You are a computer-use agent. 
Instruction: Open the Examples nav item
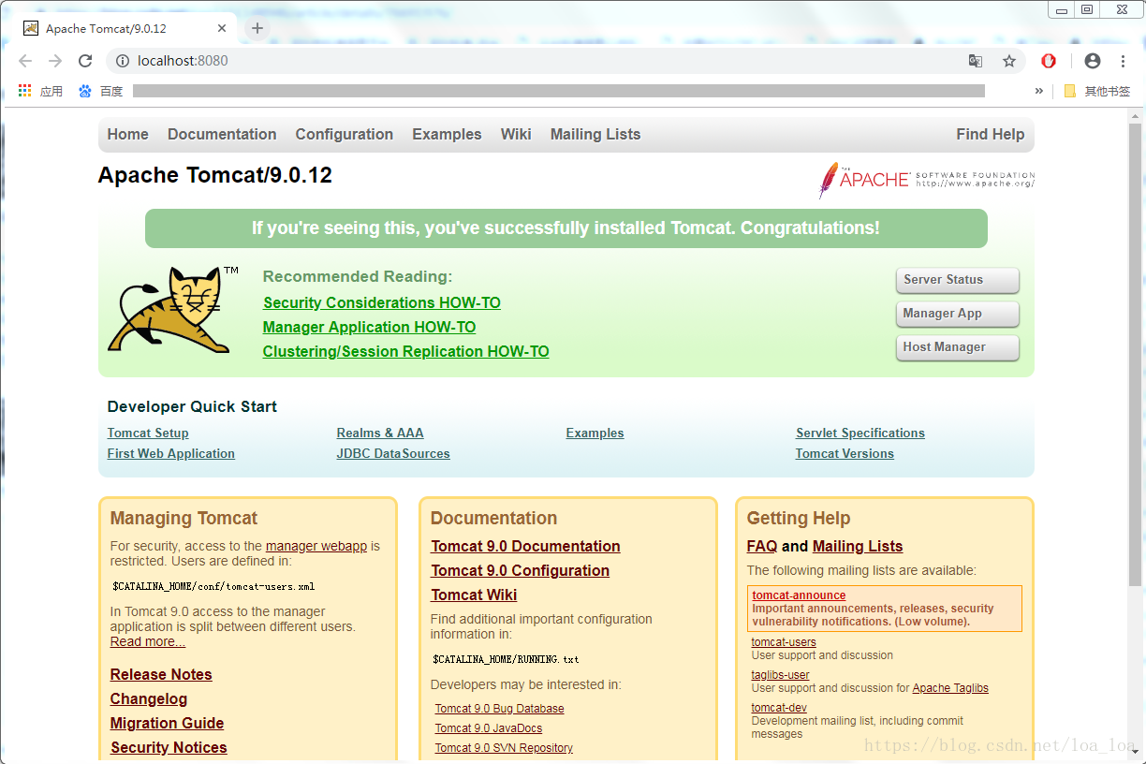tap(447, 134)
